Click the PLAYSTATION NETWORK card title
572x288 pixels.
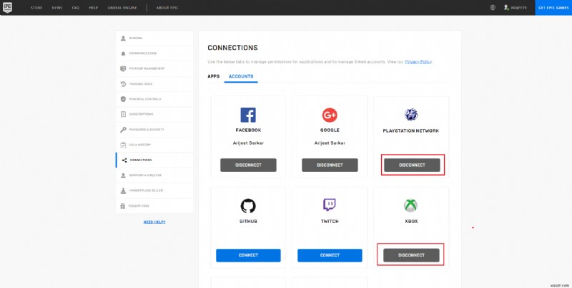click(x=410, y=131)
